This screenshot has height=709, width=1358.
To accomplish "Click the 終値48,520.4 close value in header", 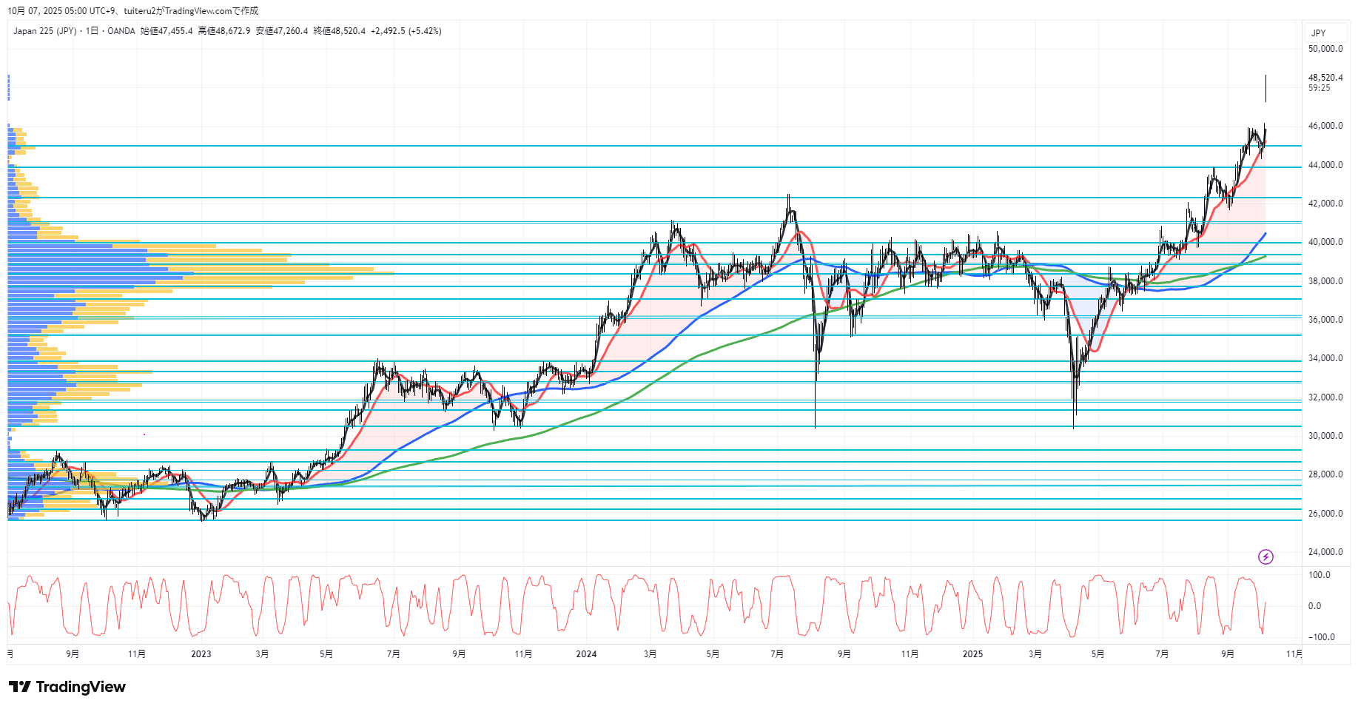I will [x=339, y=31].
